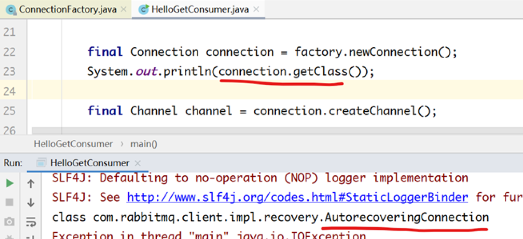Open the slf4j.org StaticLoggerBinder link
The width and height of the screenshot is (523, 239).
[x=297, y=197]
